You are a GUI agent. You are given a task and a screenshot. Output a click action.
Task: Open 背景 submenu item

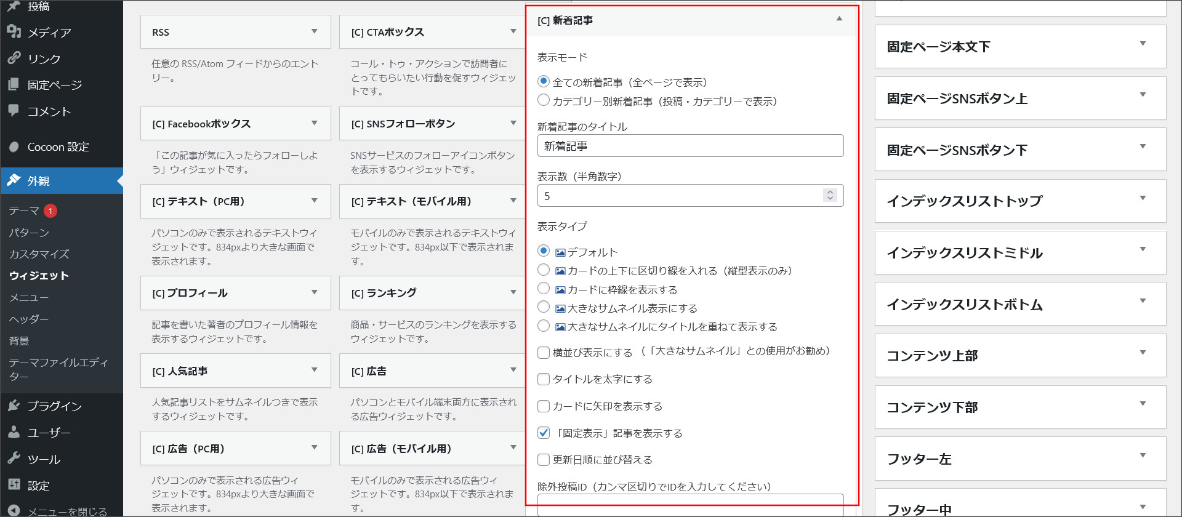[x=18, y=340]
